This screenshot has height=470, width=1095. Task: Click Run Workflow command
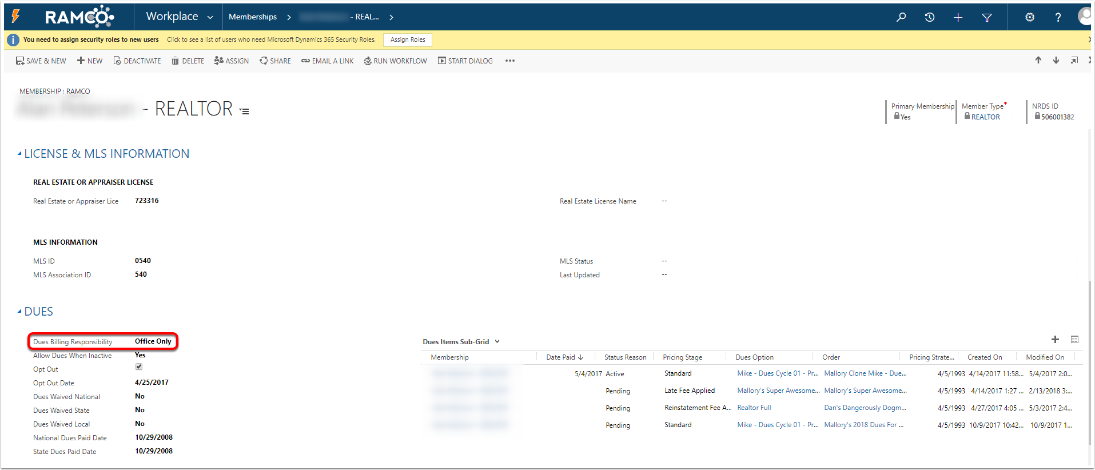pos(395,61)
